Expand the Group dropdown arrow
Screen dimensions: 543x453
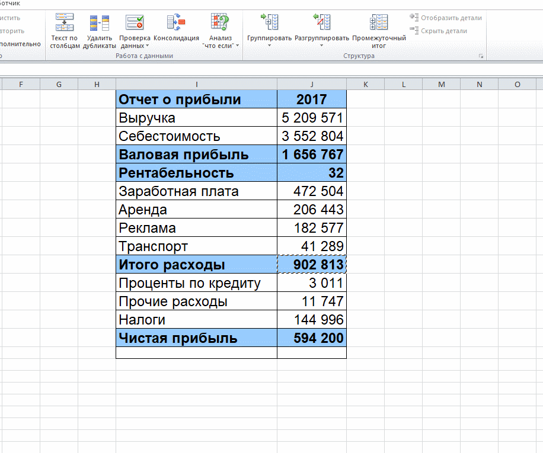(x=269, y=46)
